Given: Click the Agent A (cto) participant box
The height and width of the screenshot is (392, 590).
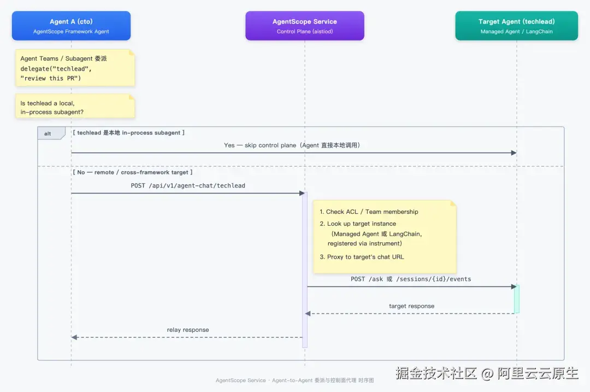Looking at the screenshot, I should (x=71, y=26).
